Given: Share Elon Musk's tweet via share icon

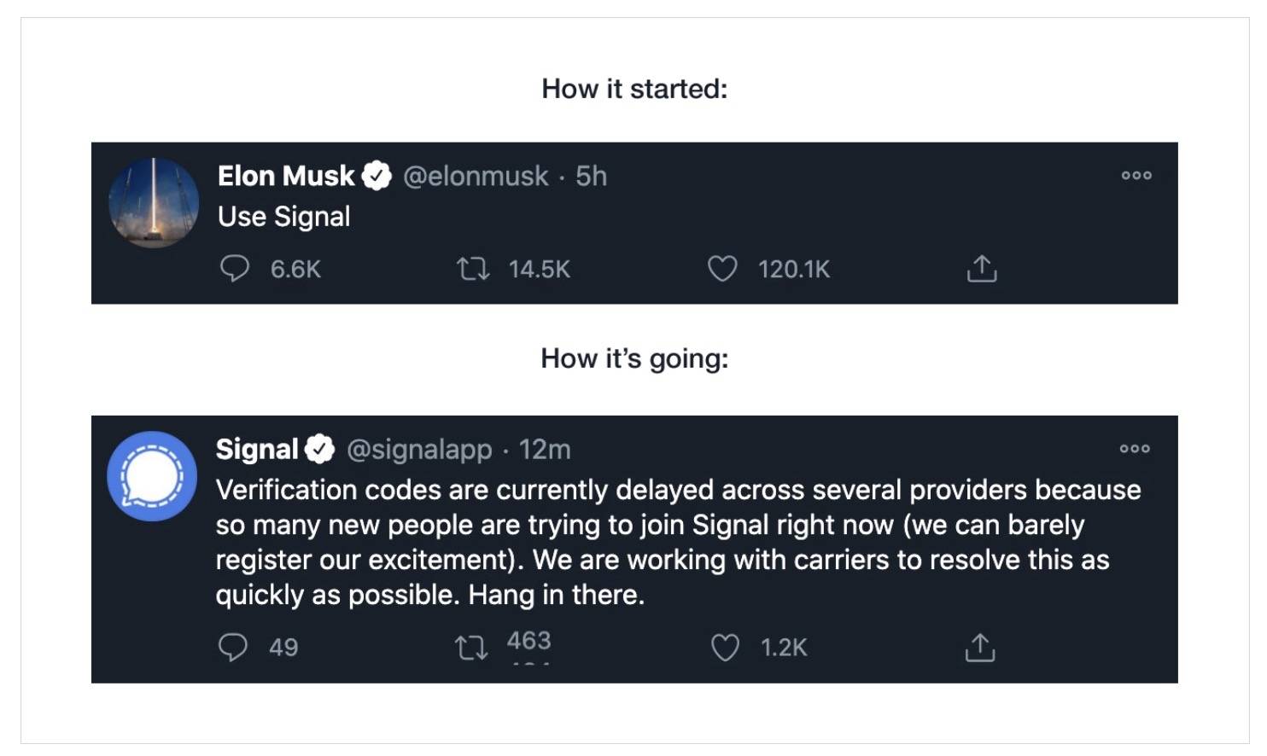Looking at the screenshot, I should 982,269.
